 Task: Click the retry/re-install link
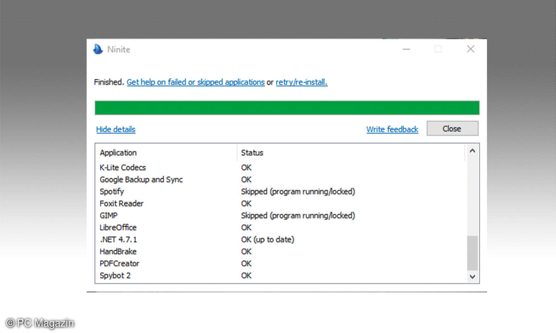(301, 82)
